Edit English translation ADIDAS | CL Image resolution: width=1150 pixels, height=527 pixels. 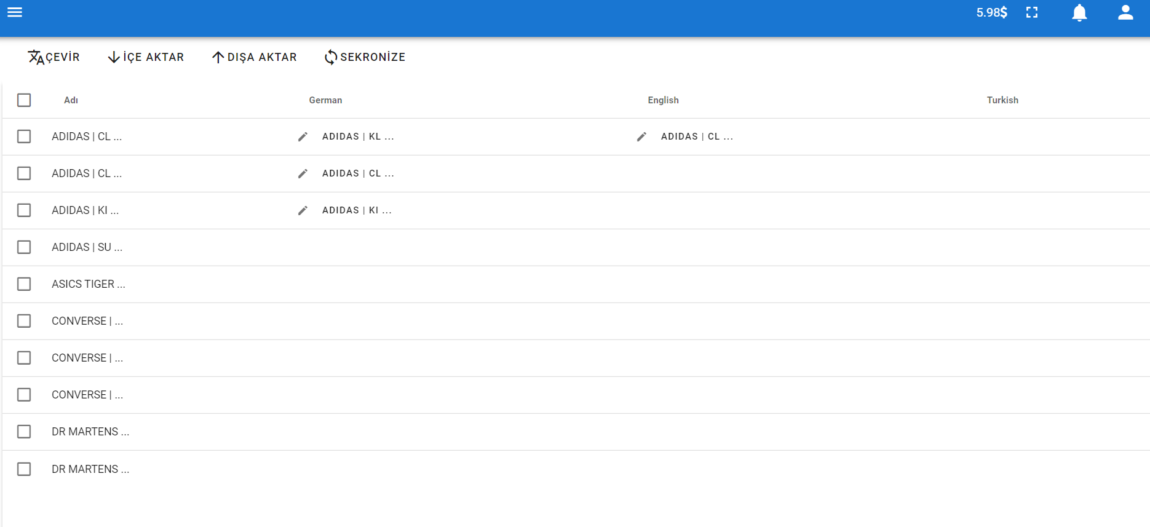tap(641, 137)
